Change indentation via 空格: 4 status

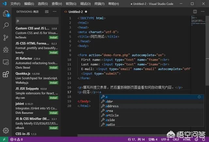[153, 139]
